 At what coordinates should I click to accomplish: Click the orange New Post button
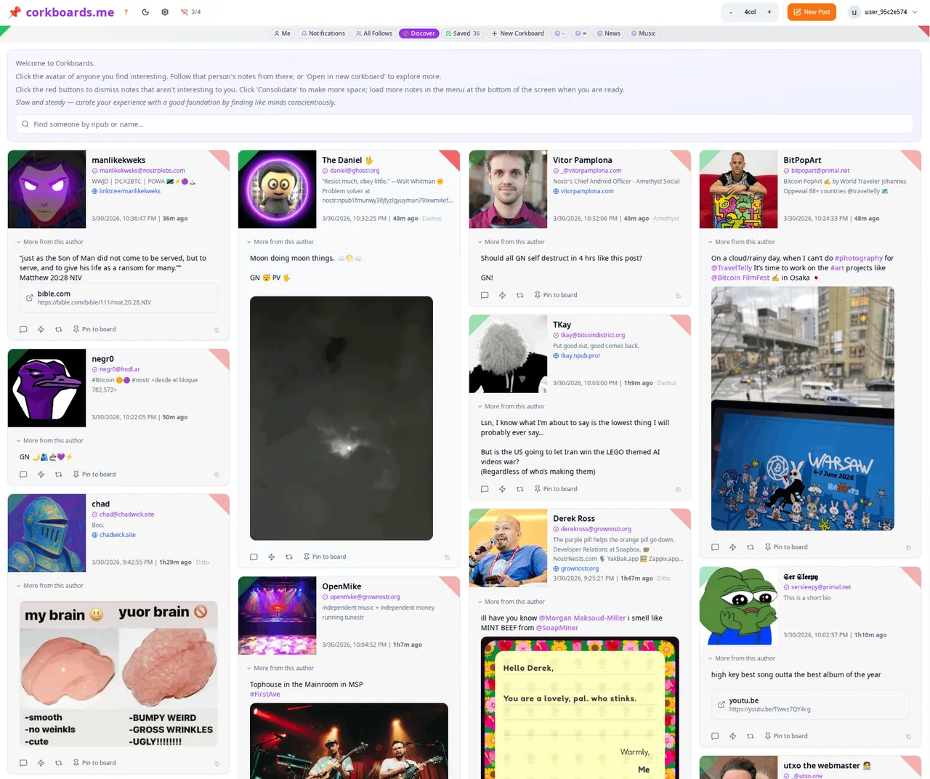(x=812, y=12)
